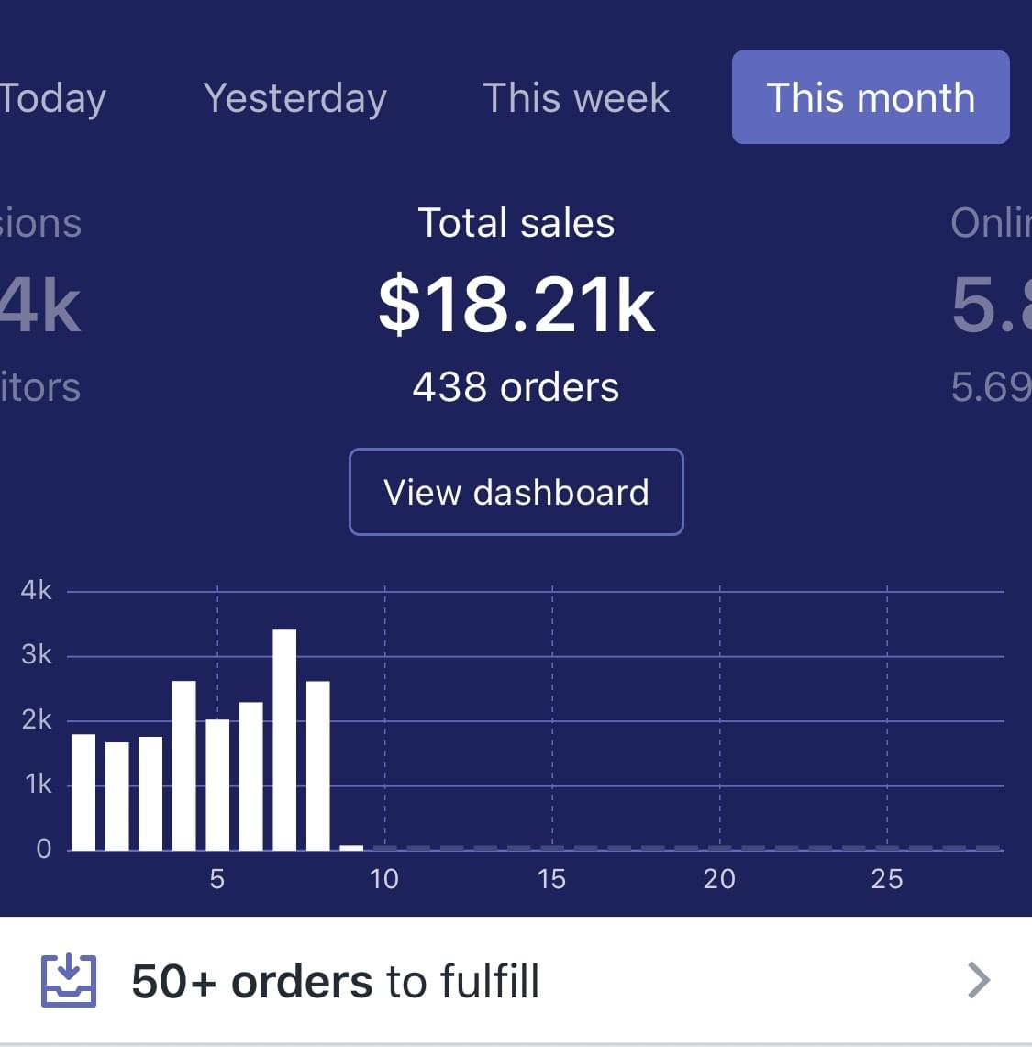Select the day 20 axis label
The height and width of the screenshot is (1047, 1032).
click(x=719, y=879)
